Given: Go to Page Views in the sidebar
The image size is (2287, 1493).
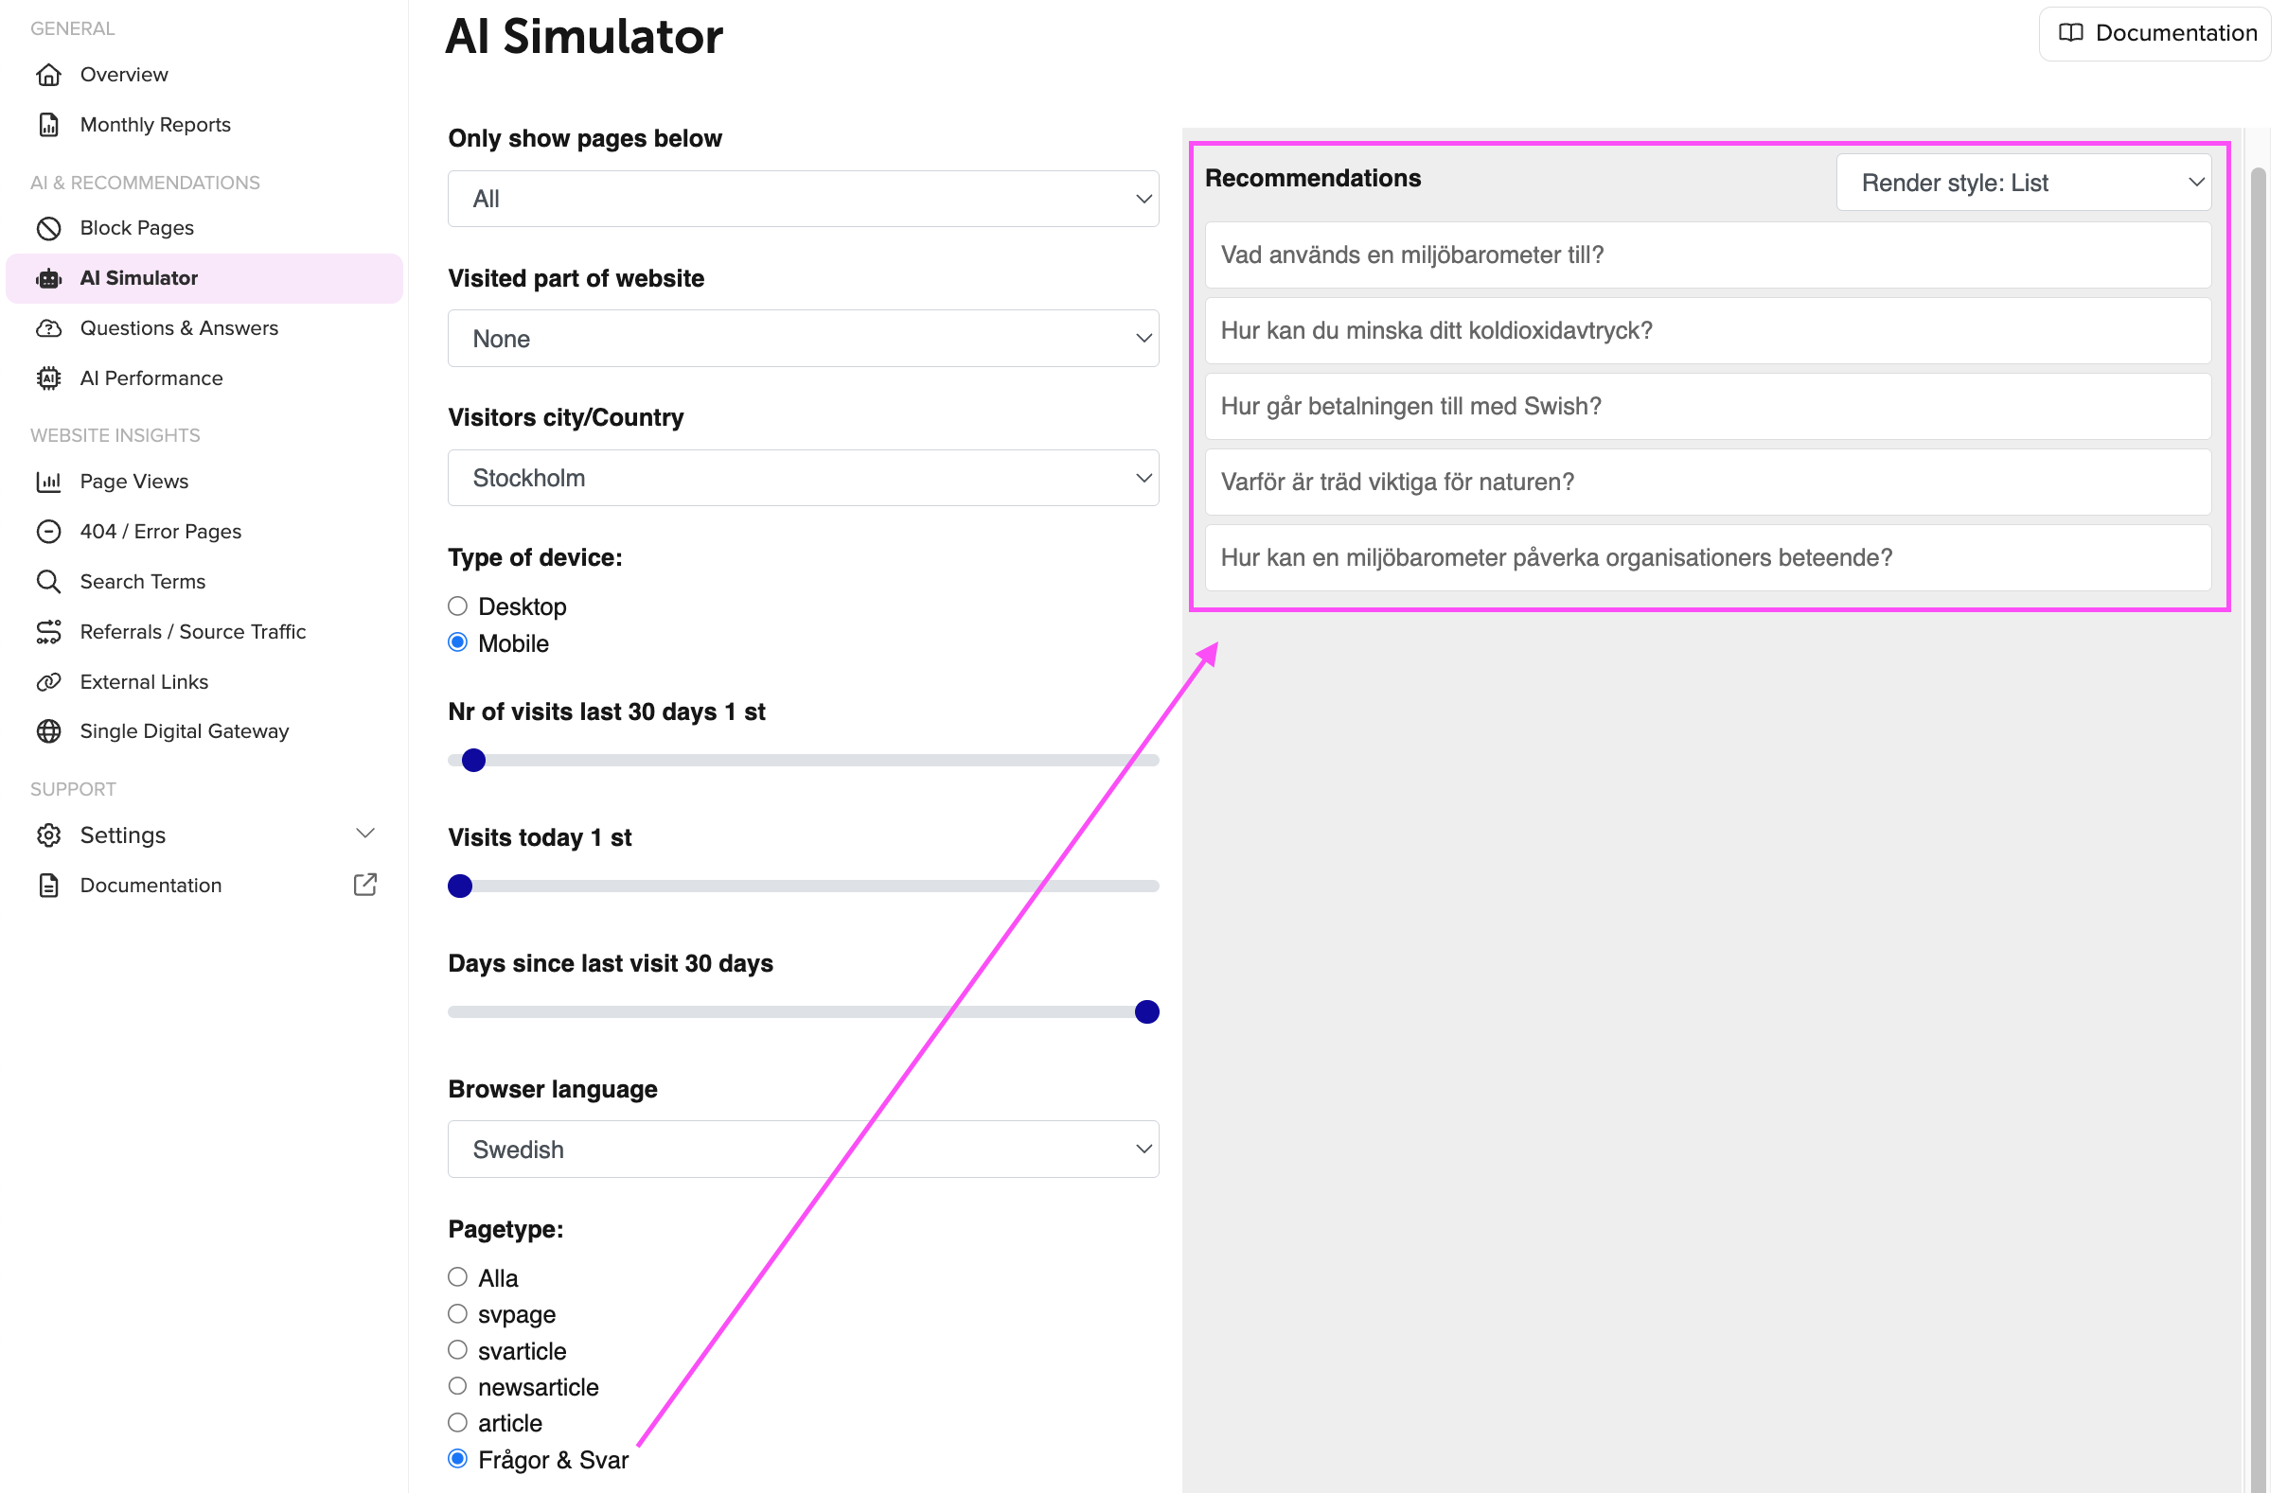Looking at the screenshot, I should coord(134,482).
